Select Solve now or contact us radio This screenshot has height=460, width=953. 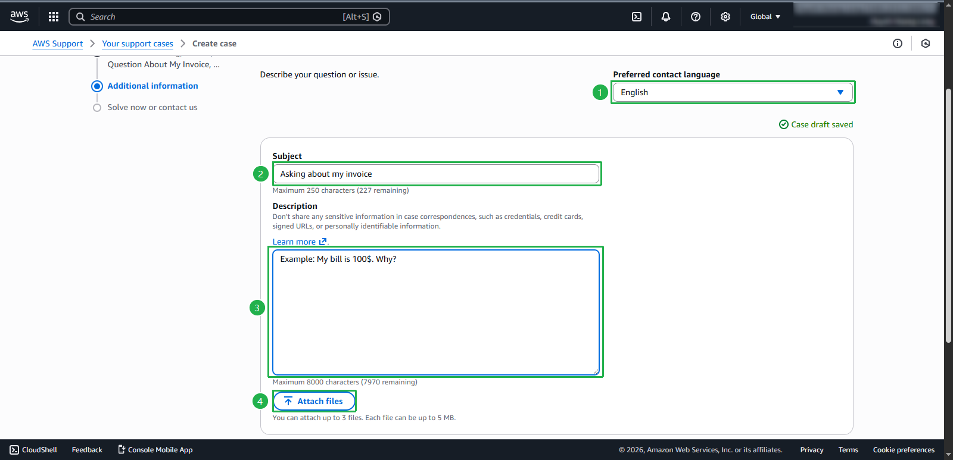[x=97, y=108]
